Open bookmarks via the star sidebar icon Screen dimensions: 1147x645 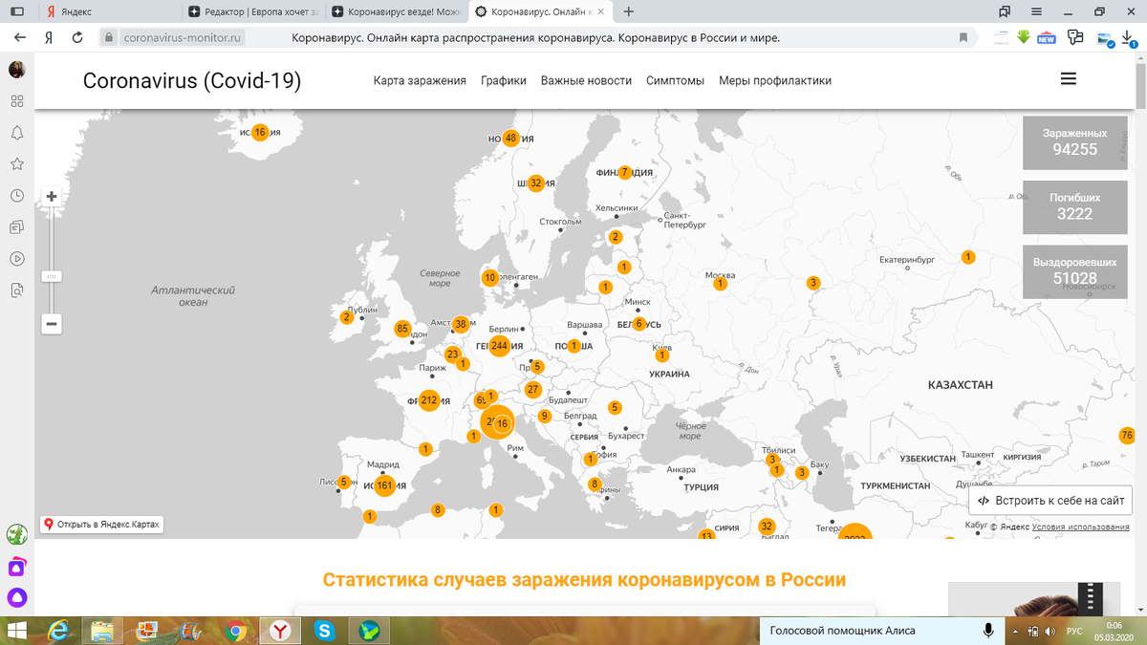coord(16,164)
